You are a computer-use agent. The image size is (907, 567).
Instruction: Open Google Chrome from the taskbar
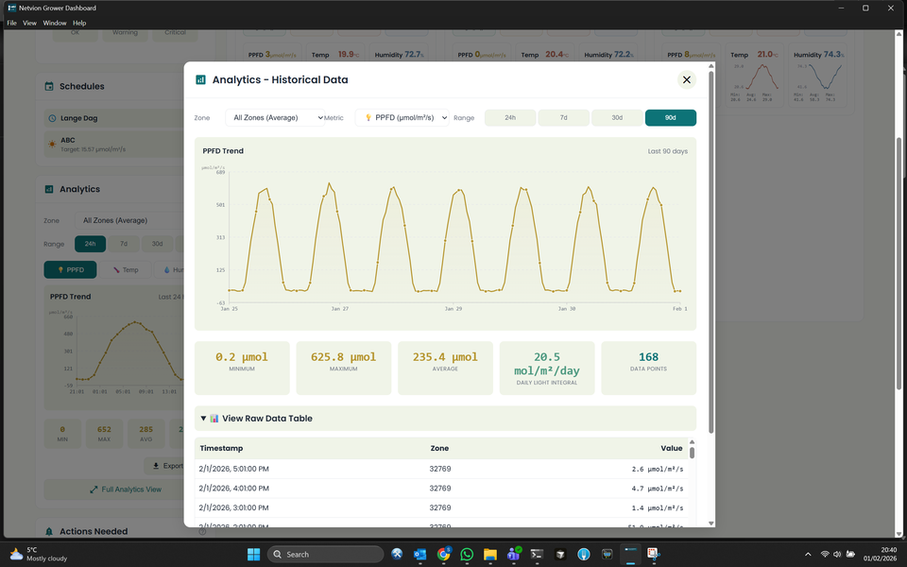coord(443,554)
